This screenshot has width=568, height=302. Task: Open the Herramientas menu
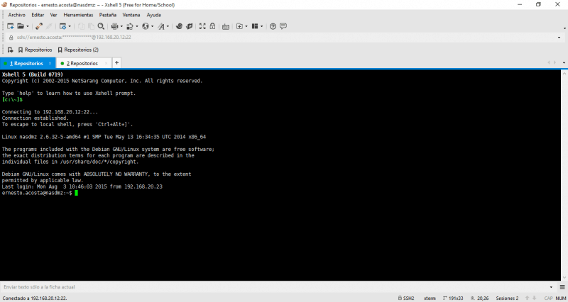(78, 15)
